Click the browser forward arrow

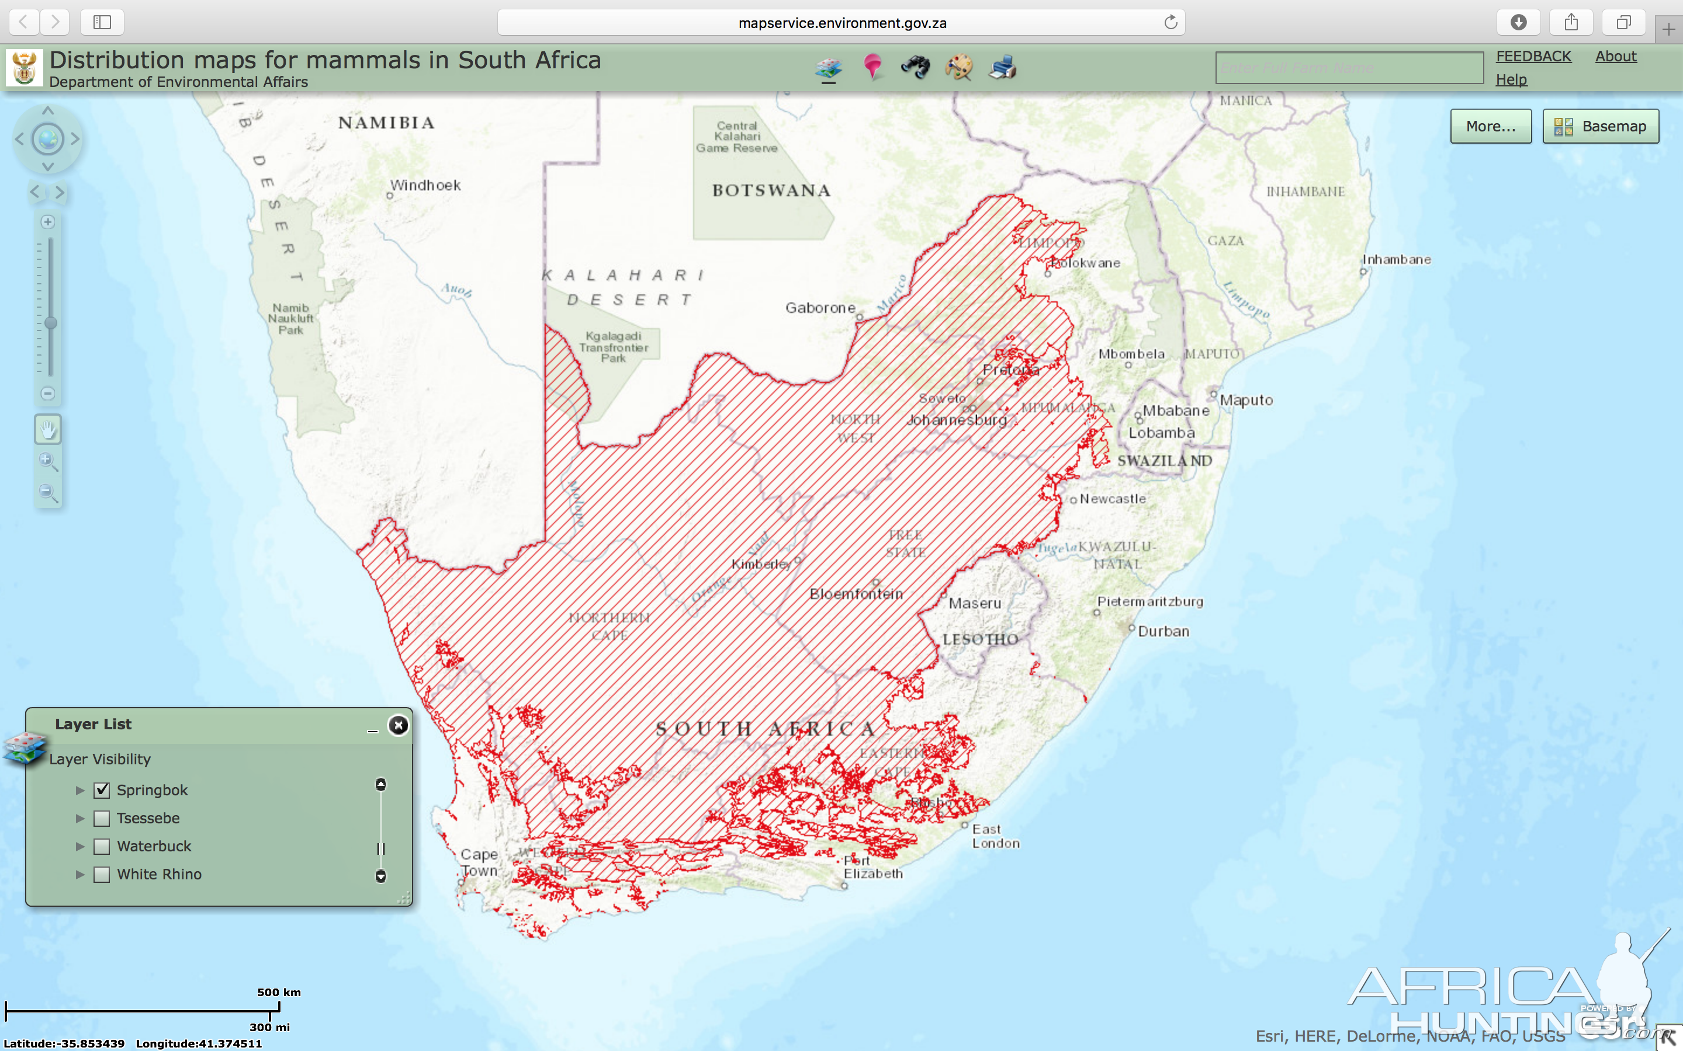coord(55,22)
